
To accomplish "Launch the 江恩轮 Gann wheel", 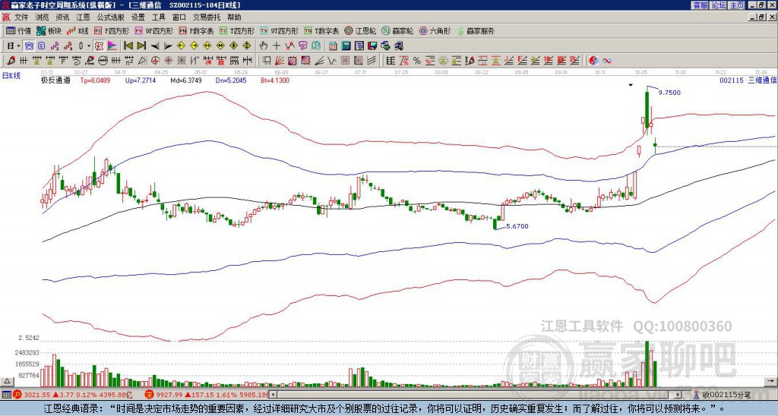I will pyautogui.click(x=360, y=30).
